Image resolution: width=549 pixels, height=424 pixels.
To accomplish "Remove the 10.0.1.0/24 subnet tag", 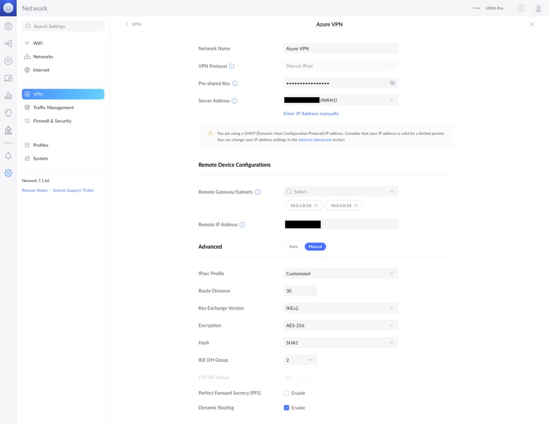I will (x=316, y=205).
